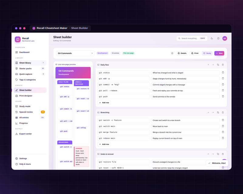Toggle dark mode with the moon icon
Image resolution: width=243 pixels, height=194 pixels.
coord(212,38)
